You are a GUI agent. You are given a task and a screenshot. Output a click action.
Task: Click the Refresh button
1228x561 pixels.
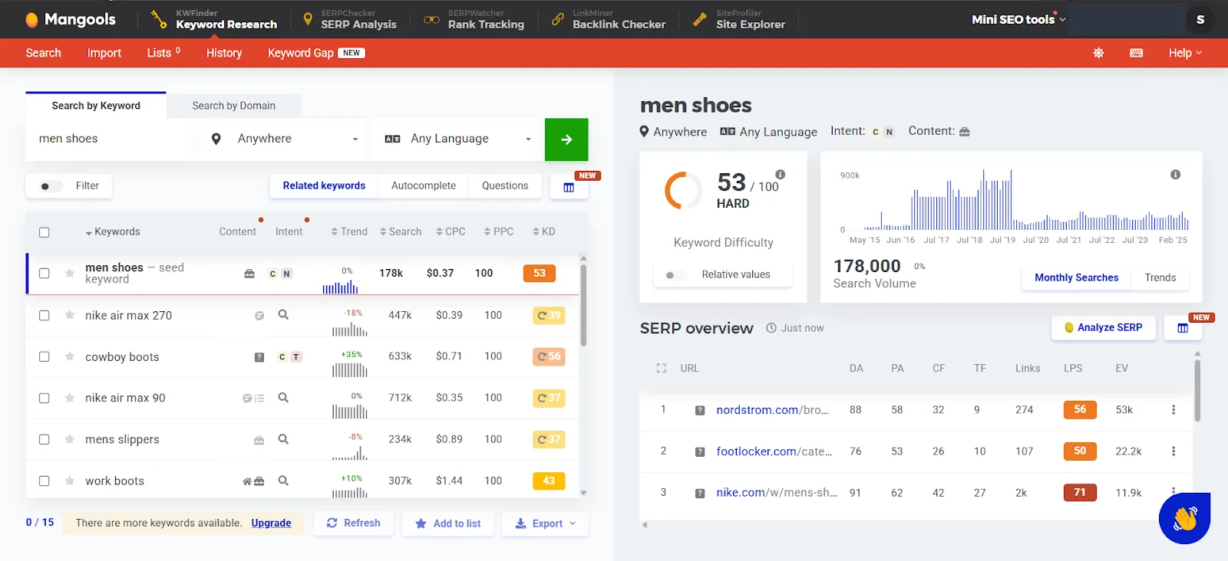click(x=354, y=523)
